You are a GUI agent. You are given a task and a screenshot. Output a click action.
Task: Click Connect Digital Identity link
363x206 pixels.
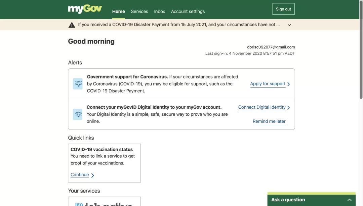[x=264, y=107]
